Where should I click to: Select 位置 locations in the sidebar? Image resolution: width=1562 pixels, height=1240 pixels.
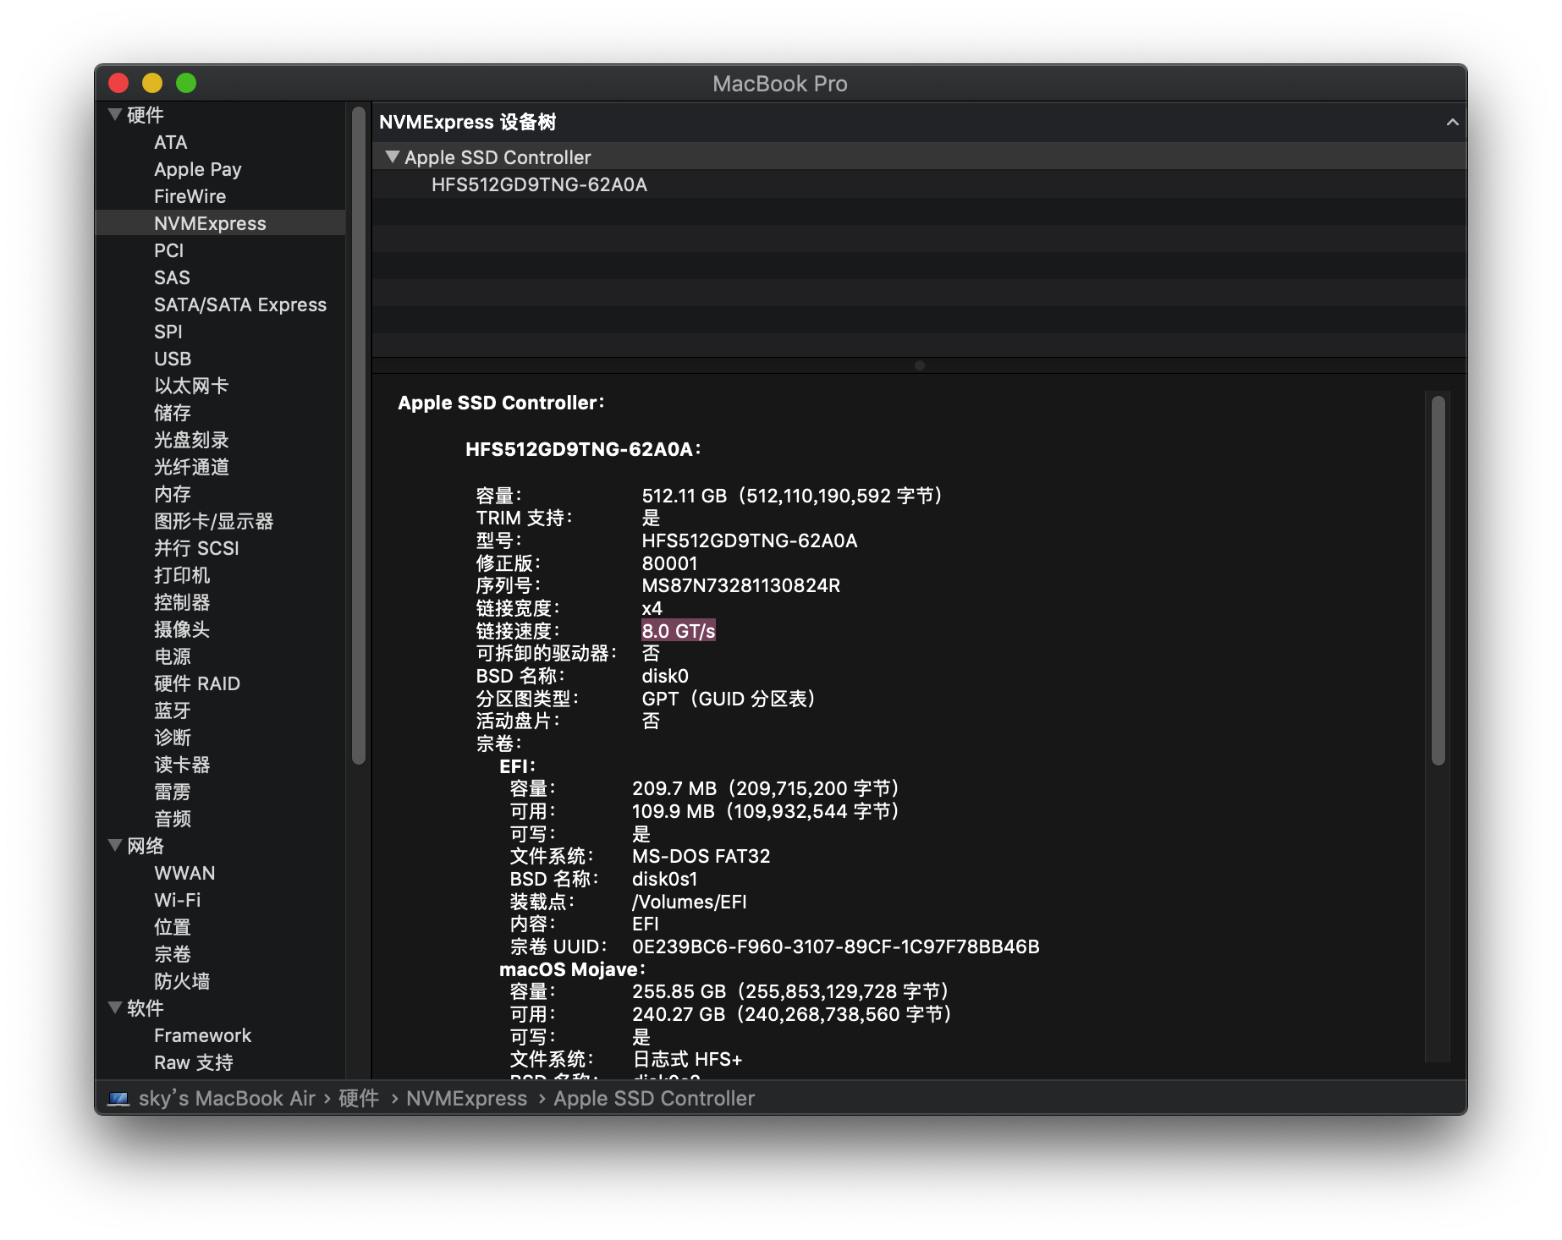173,927
